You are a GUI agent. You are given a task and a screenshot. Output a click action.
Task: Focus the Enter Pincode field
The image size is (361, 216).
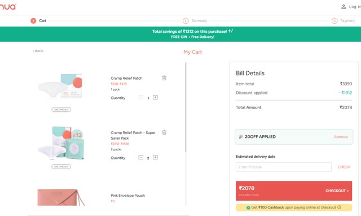tap(284, 167)
